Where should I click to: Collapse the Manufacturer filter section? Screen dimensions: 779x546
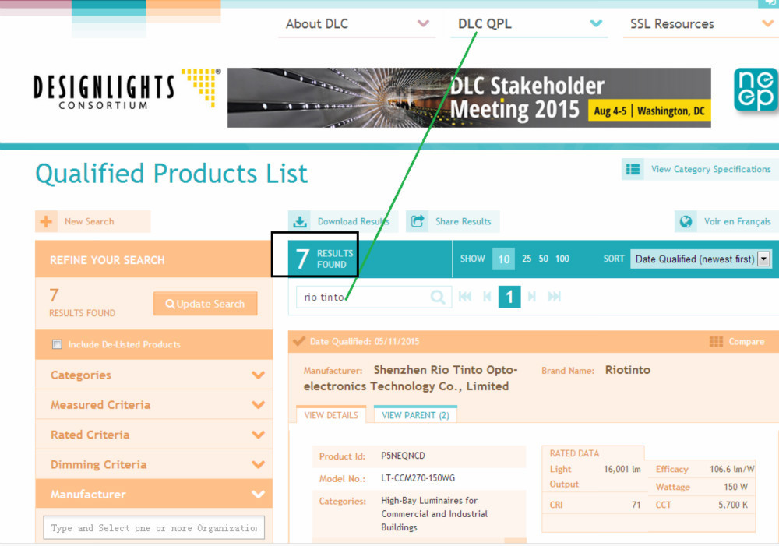(x=154, y=495)
